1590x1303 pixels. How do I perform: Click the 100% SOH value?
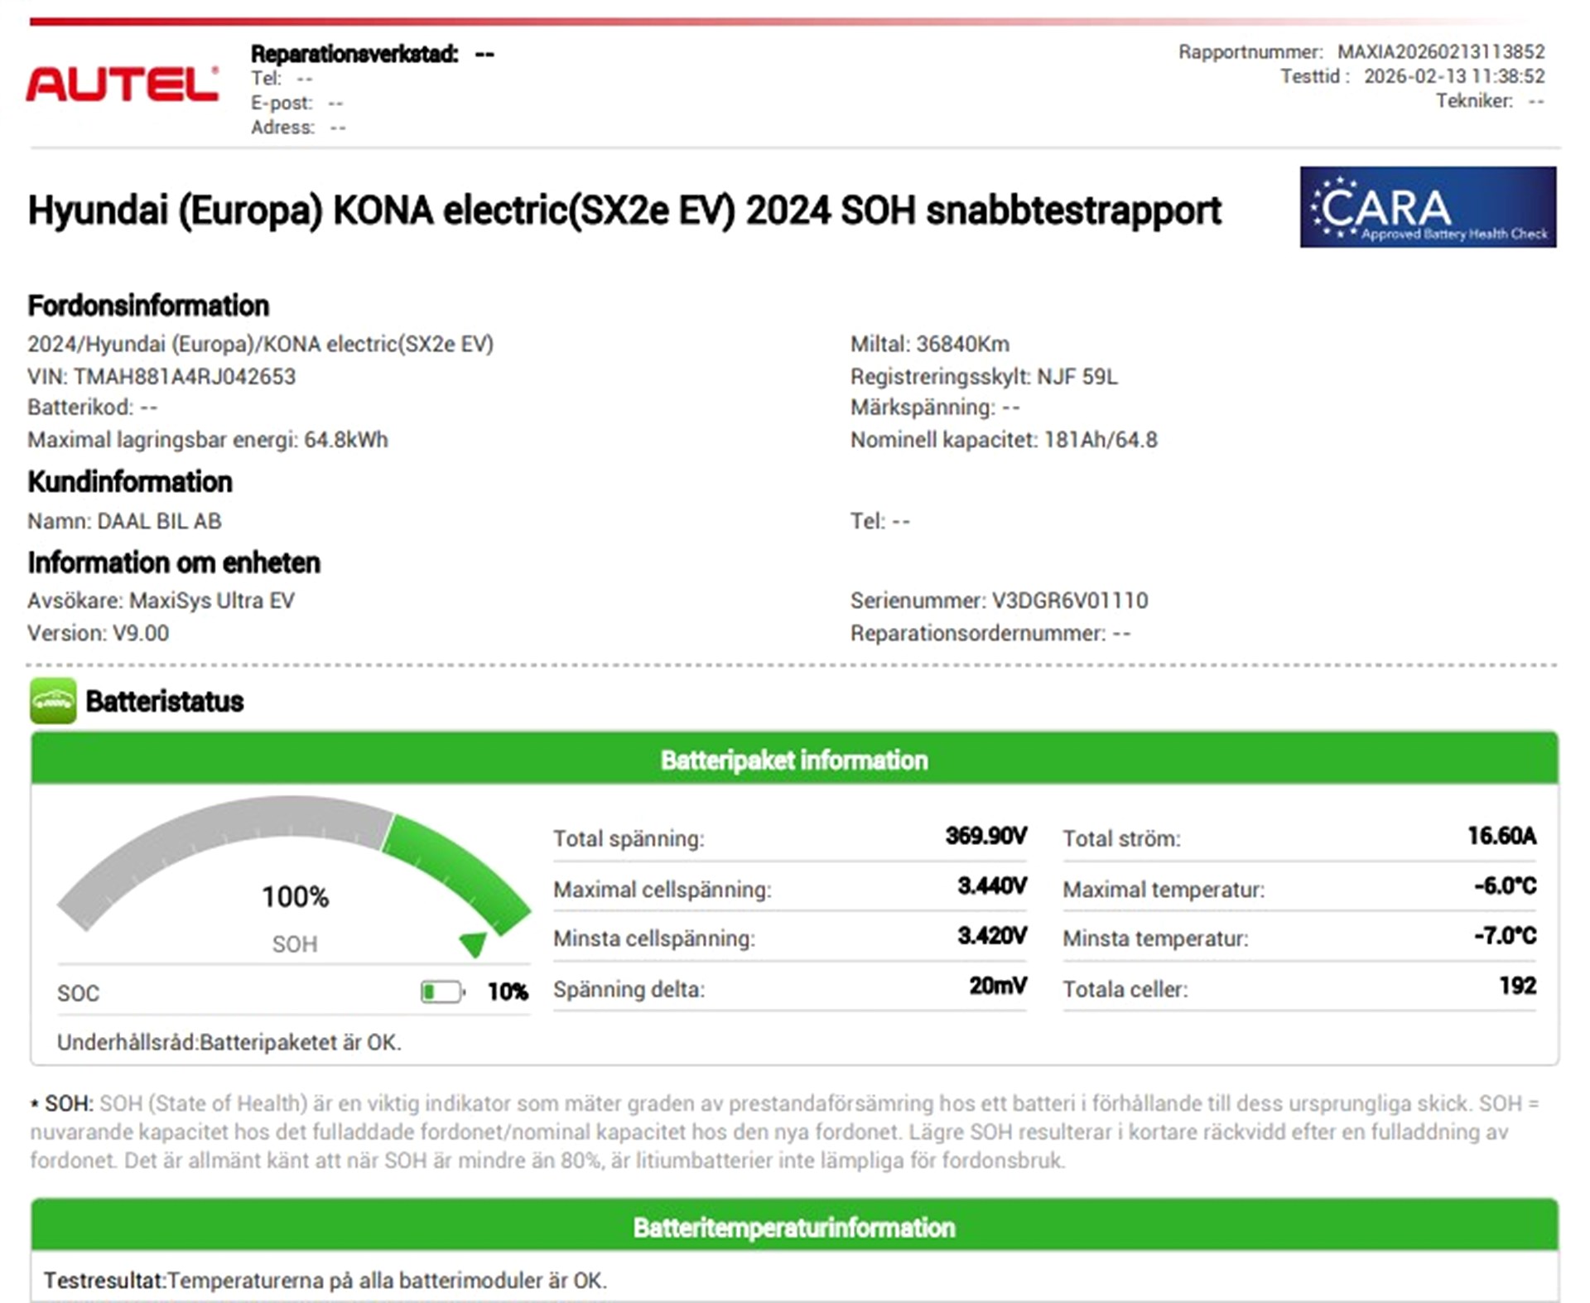[295, 896]
